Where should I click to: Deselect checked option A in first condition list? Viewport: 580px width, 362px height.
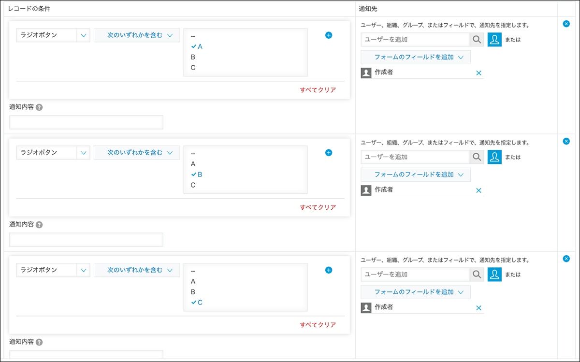(x=200, y=46)
